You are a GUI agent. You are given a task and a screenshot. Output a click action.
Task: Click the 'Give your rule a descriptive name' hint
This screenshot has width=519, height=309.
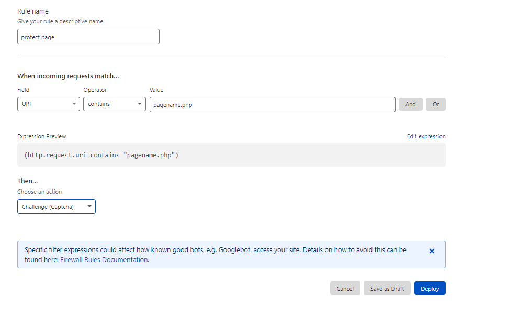pos(60,21)
